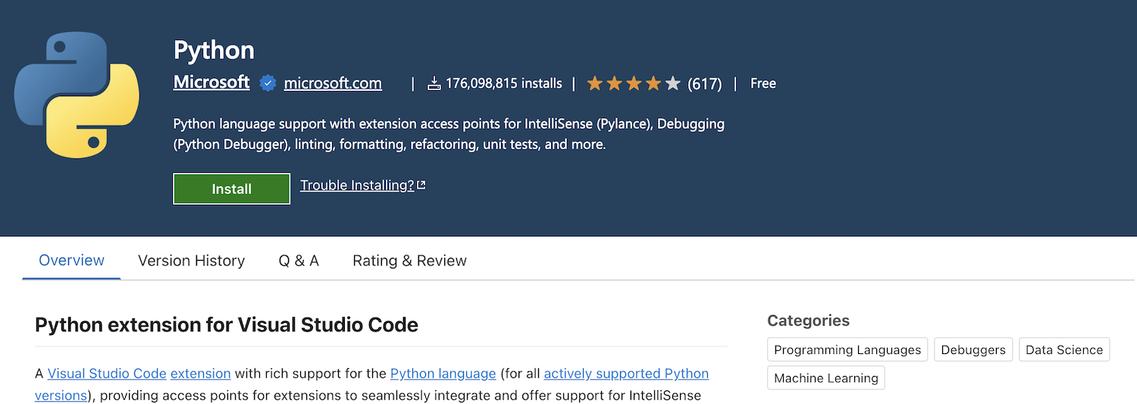Click the Python extension for Visual Studio Code heading
The width and height of the screenshot is (1137, 404).
click(x=227, y=325)
